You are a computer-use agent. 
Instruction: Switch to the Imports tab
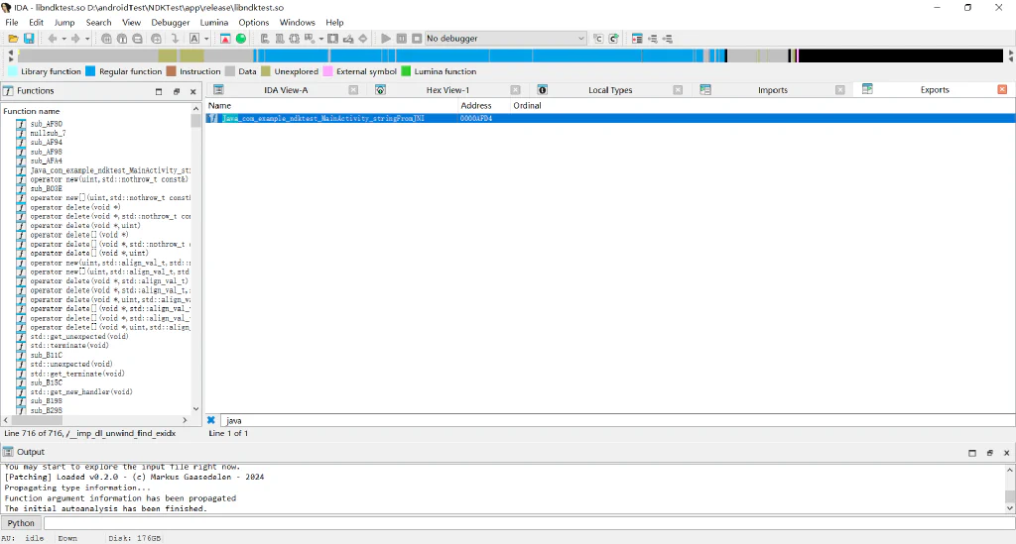pos(773,90)
